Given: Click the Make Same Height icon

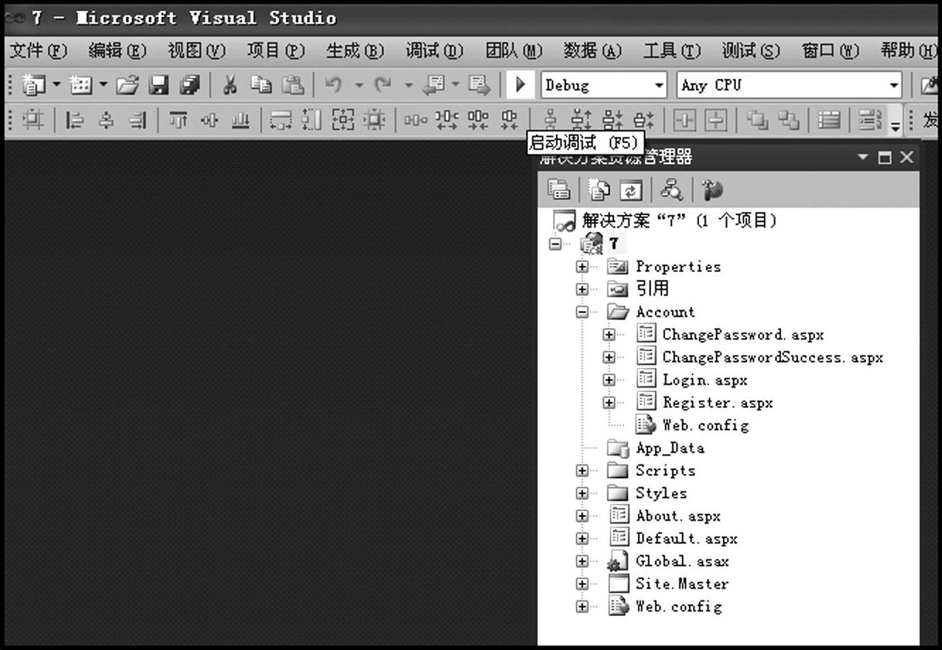Looking at the screenshot, I should pos(312,120).
